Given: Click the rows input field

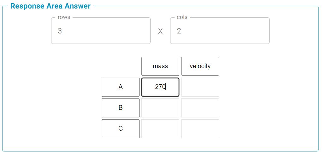Looking at the screenshot, I should [101, 31].
